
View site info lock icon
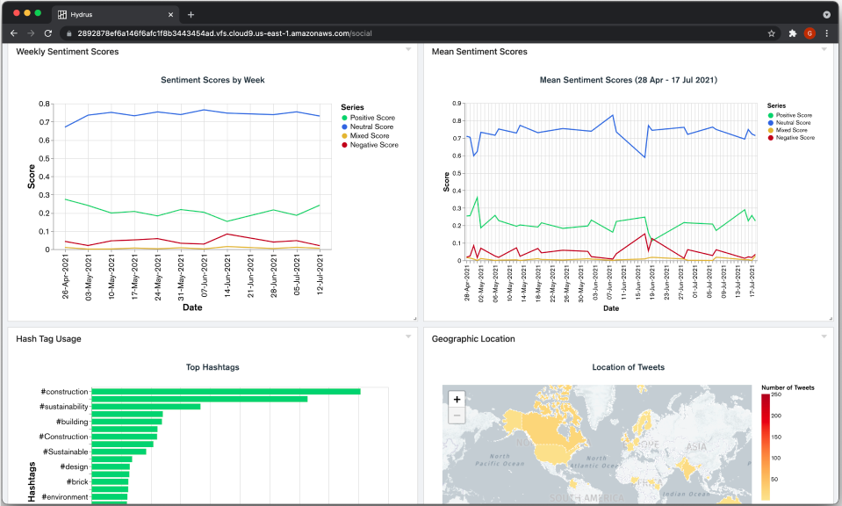click(x=68, y=33)
